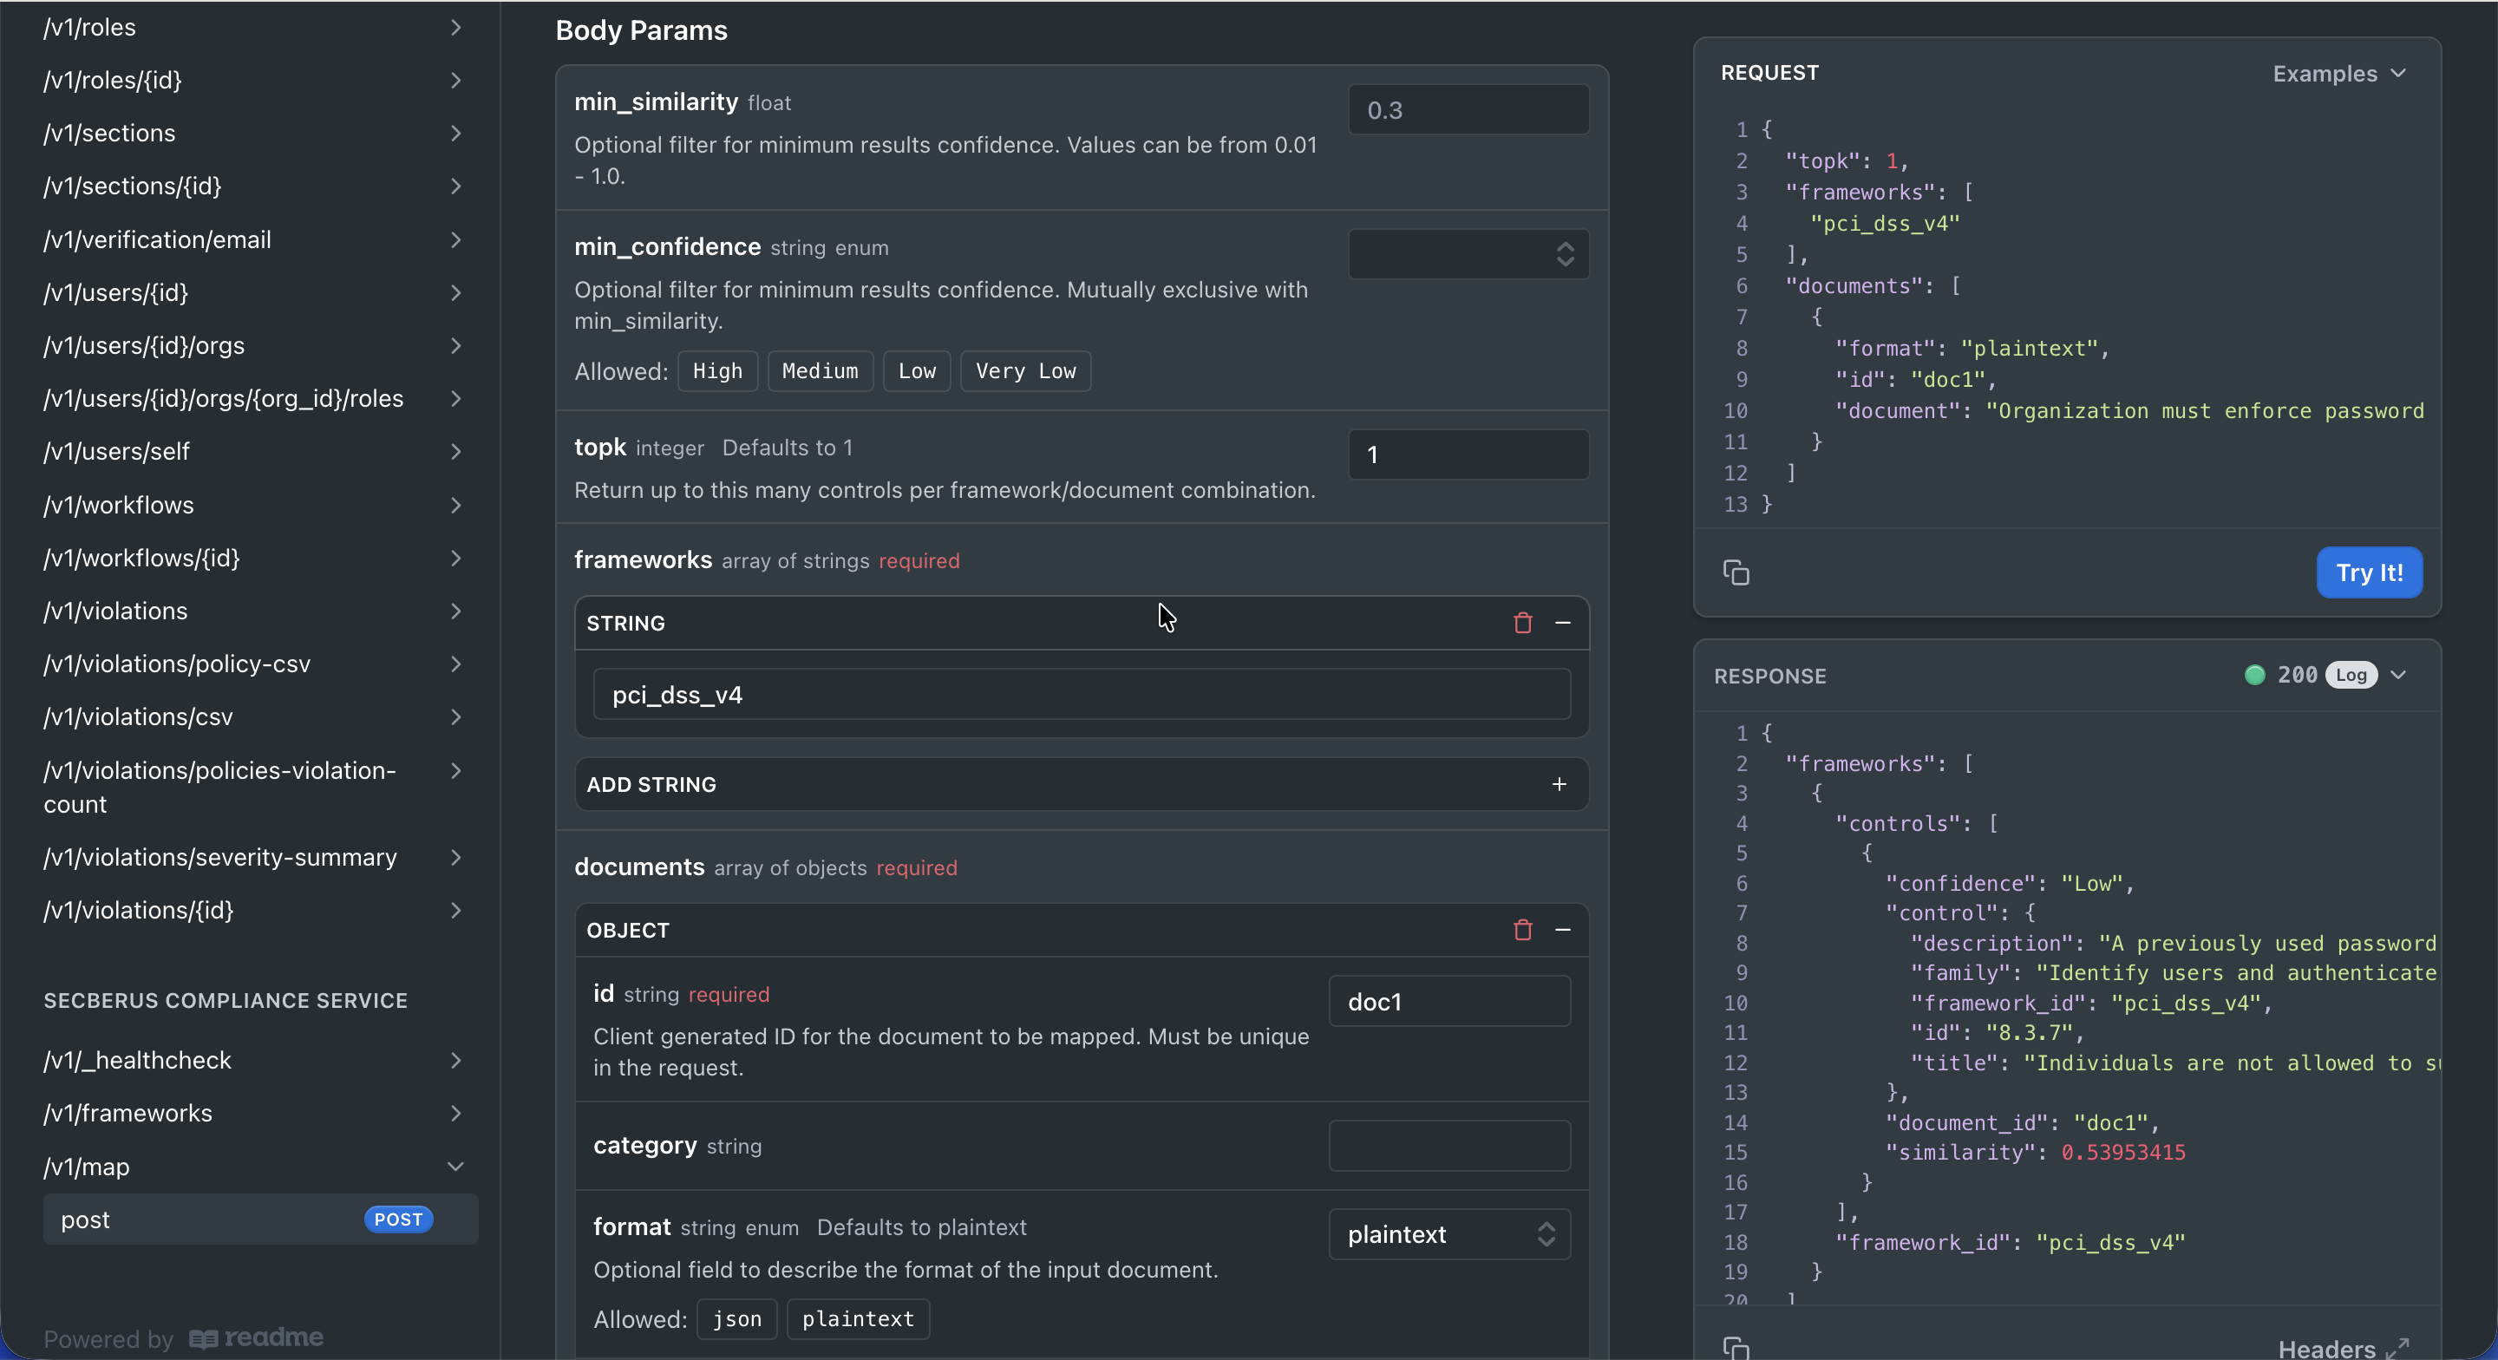Click the category string input field
The height and width of the screenshot is (1360, 2498).
click(x=1448, y=1146)
